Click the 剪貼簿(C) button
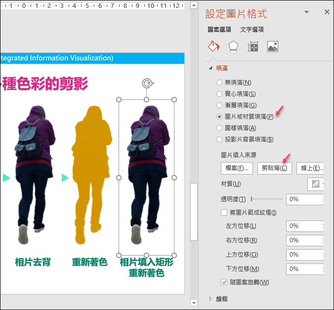 (x=274, y=168)
